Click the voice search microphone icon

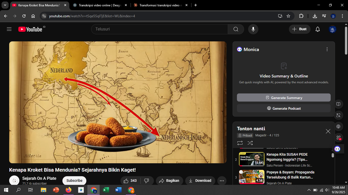pyautogui.click(x=253, y=29)
